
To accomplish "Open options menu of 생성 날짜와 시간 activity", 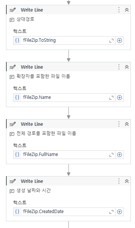I will [119, 181].
